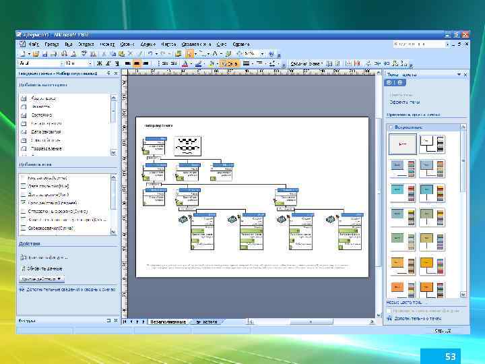Click the Paste icon
Viewport: 485px width, 364px height.
pyautogui.click(x=121, y=54)
